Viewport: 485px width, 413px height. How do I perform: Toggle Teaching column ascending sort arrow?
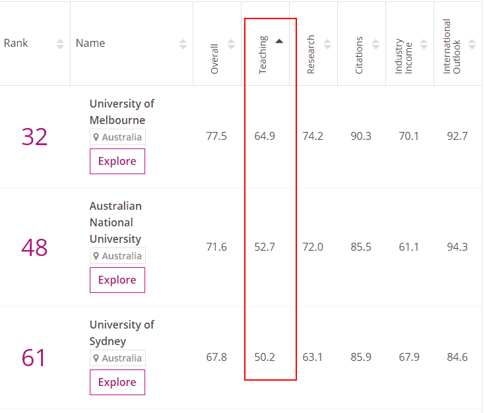[279, 41]
